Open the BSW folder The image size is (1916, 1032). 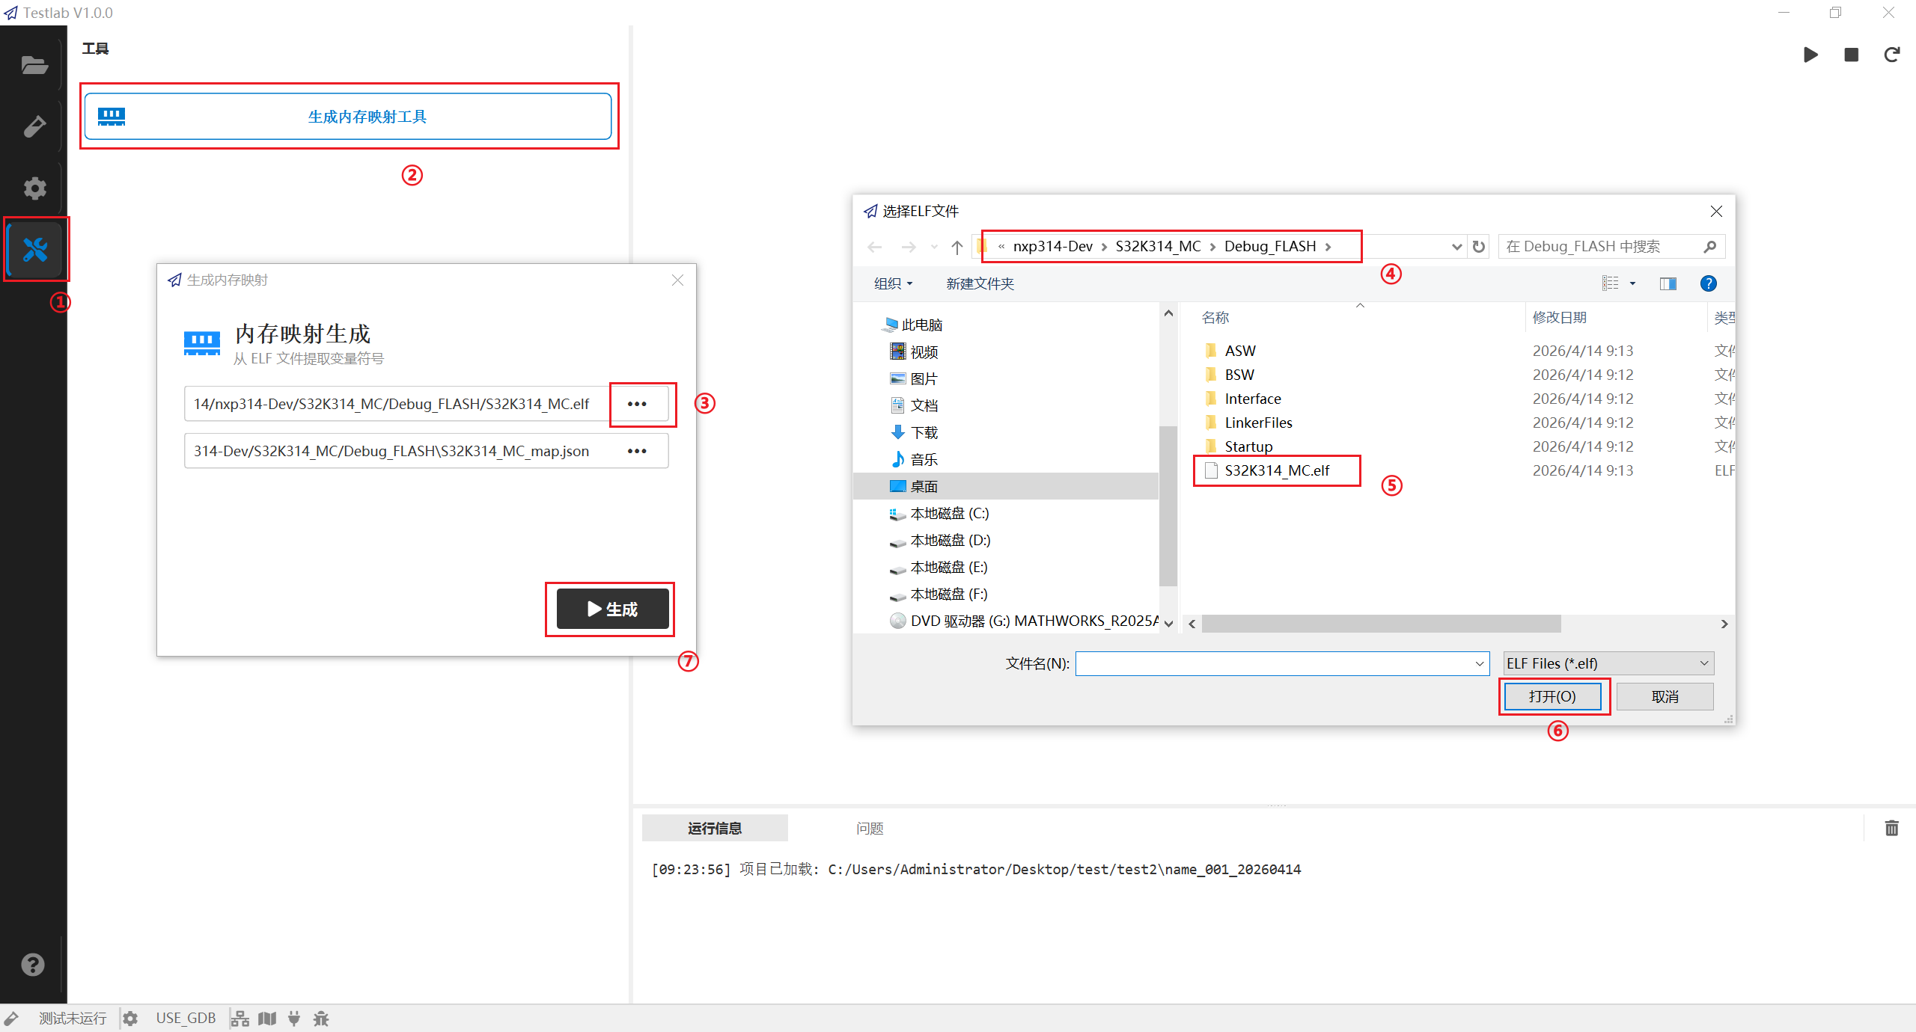[1239, 375]
